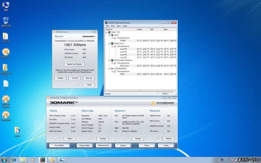261x163 pixels.
Task: Collapse the ATI Mobility Radeon node
Action: pos(109,60)
